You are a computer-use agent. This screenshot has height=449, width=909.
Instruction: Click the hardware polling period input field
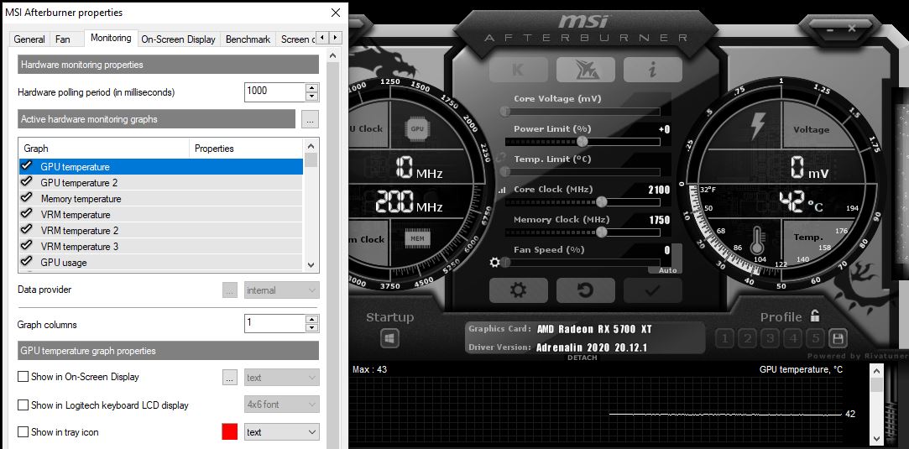pos(274,91)
